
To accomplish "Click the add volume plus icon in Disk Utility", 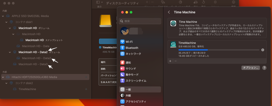I will coord(147,2).
